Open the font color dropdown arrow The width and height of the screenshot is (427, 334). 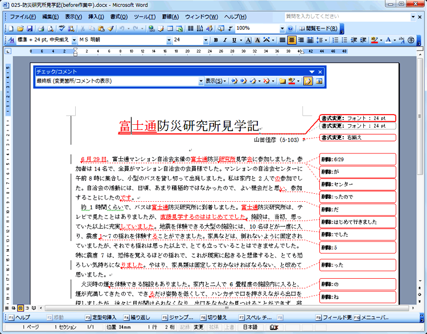[x=395, y=40]
